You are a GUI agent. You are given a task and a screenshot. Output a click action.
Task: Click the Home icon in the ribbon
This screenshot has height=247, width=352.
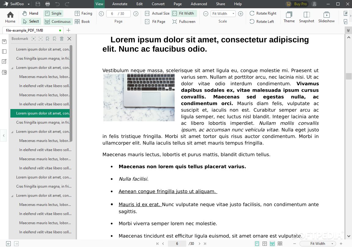[x=10, y=17]
